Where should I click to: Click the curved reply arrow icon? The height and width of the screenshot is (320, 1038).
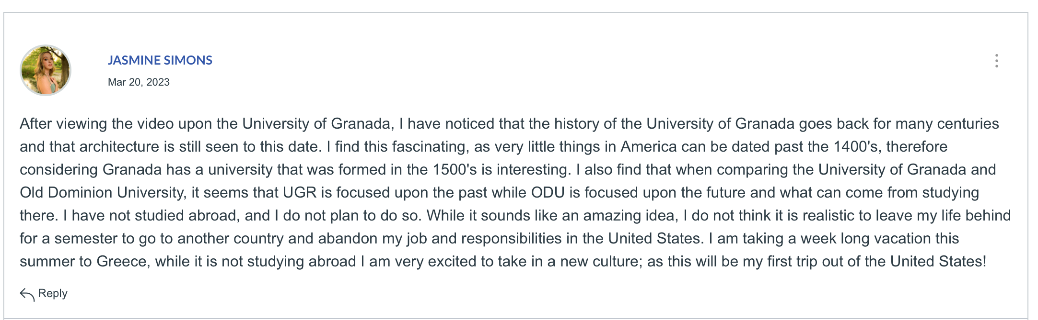point(27,295)
